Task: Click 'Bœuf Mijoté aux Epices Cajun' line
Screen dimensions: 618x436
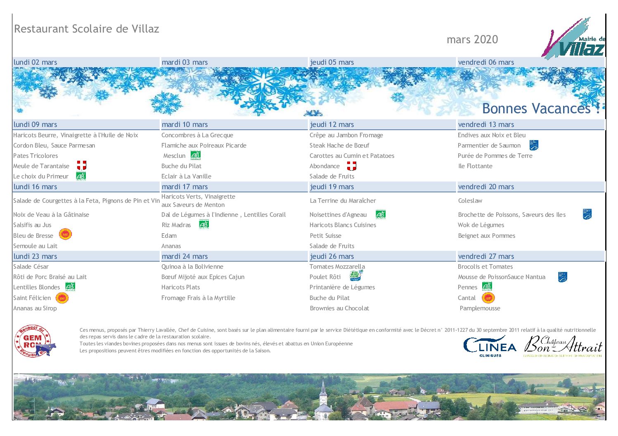Action: pos(203,277)
